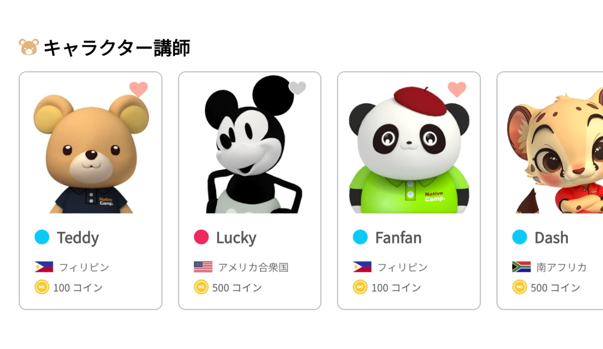Viewport: 603px width, 349px height.
Task: Select the Fanfan teacher name
Action: (x=398, y=238)
